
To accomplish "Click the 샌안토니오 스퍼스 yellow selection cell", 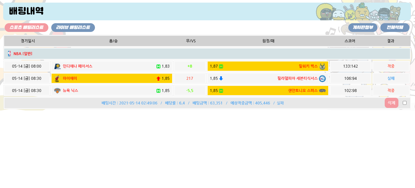I will pos(268,91).
